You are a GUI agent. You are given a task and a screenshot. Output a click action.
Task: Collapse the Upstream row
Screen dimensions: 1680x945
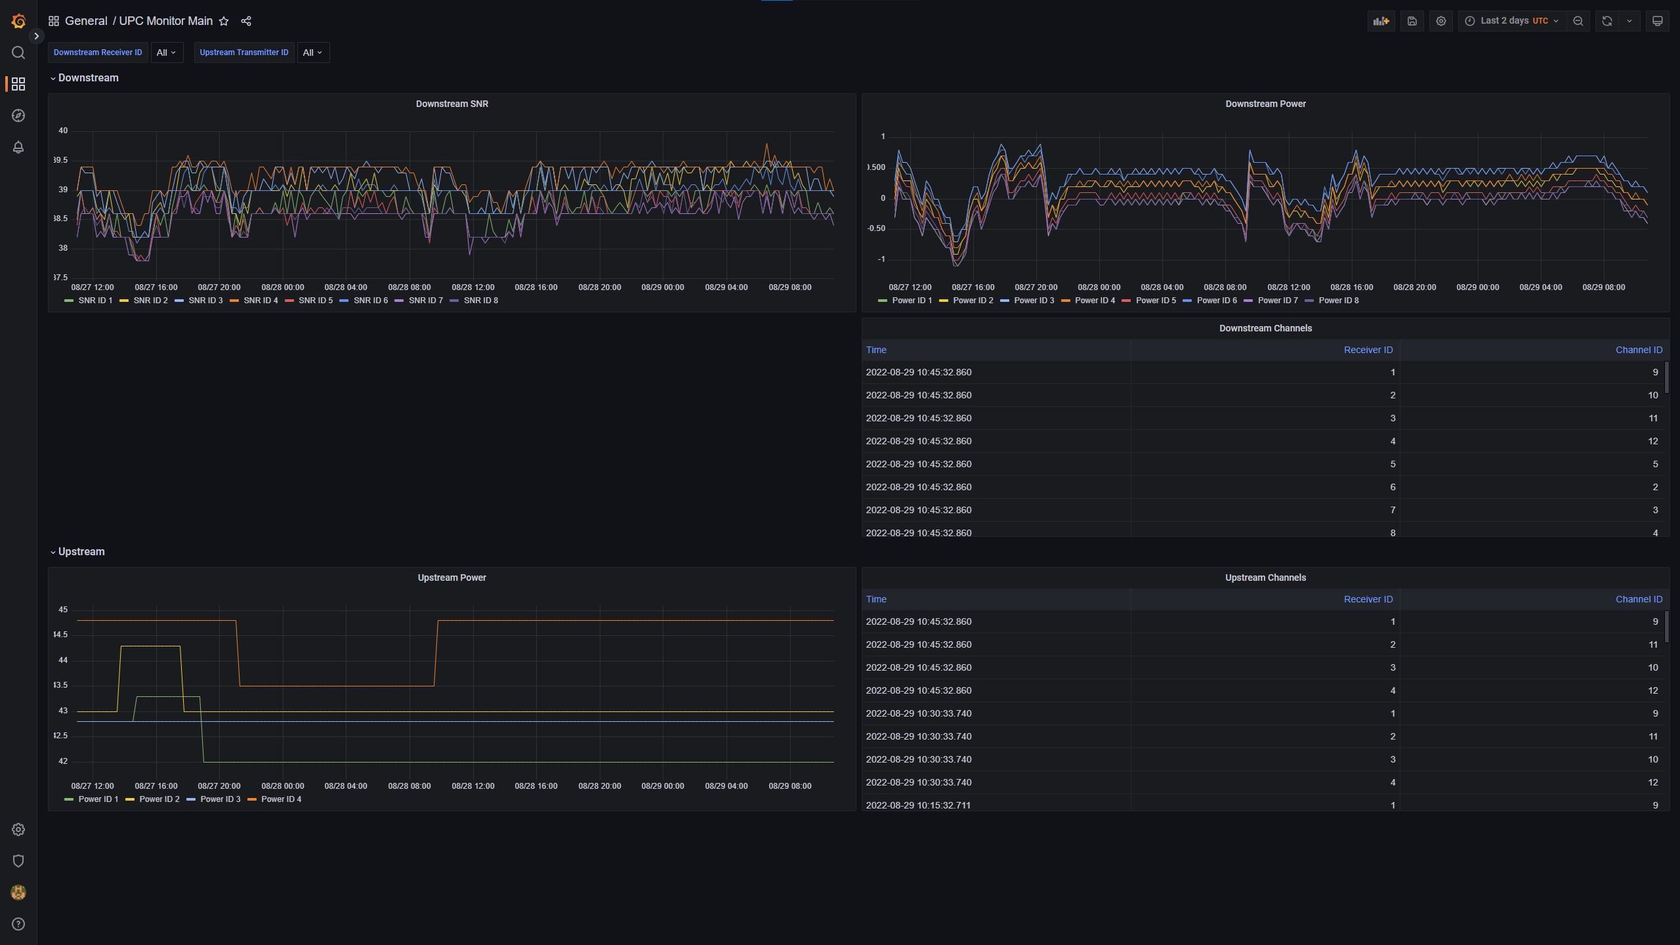click(x=77, y=551)
